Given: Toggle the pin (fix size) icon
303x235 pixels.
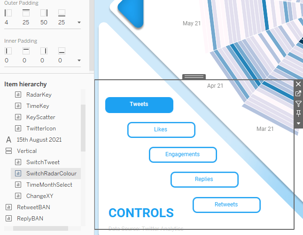Looking at the screenshot, I should pyautogui.click(x=298, y=114).
